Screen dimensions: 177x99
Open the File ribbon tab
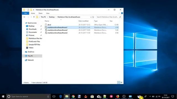[25, 13]
